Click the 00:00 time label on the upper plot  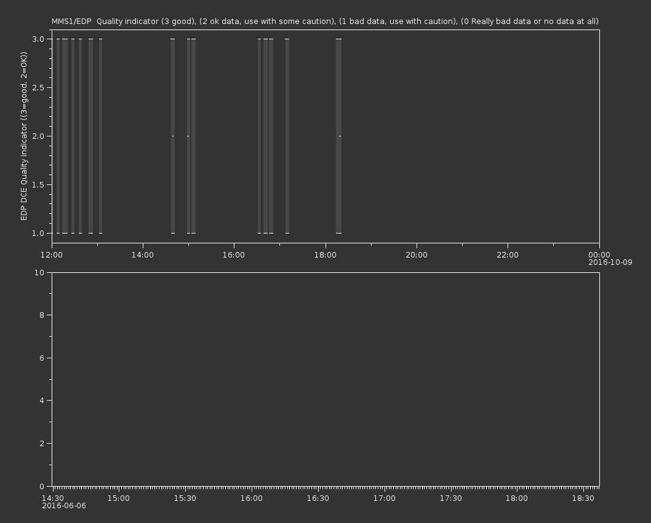599,254
